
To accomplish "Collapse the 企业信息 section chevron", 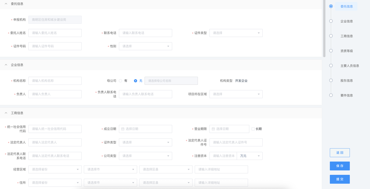I will 6,65.
